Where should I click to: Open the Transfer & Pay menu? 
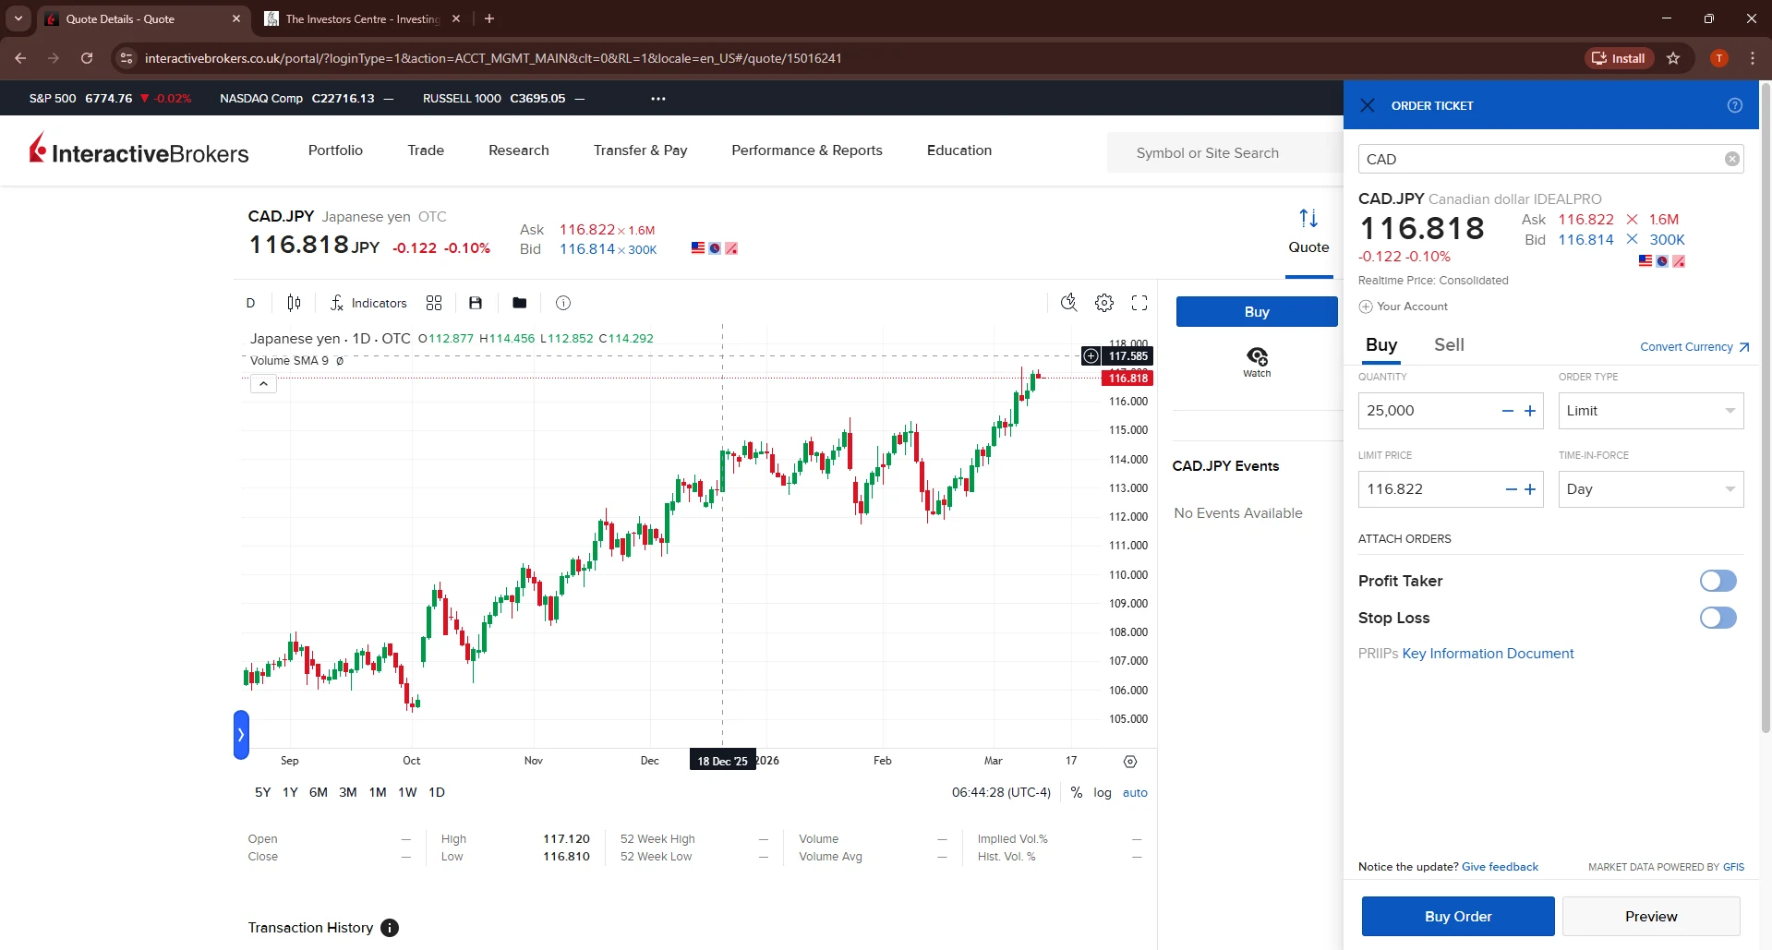(x=640, y=150)
